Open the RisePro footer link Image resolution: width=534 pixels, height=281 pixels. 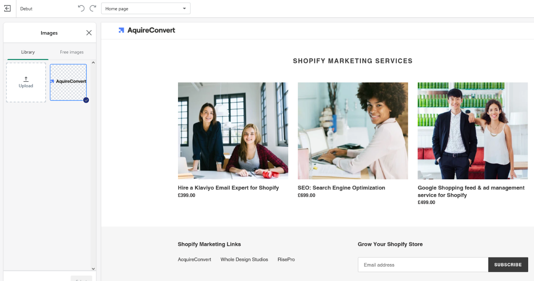[286, 259]
